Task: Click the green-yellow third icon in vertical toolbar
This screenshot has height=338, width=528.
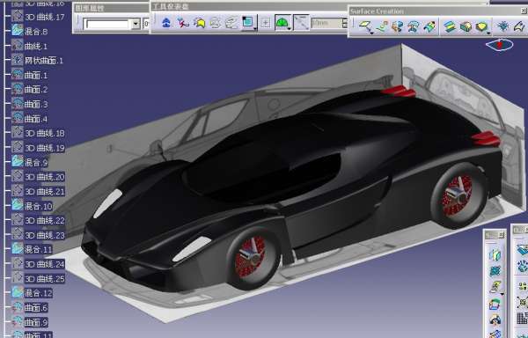Action: tap(495, 287)
